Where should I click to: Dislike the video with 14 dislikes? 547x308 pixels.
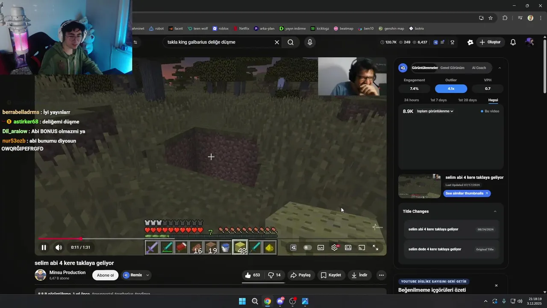tap(274, 275)
